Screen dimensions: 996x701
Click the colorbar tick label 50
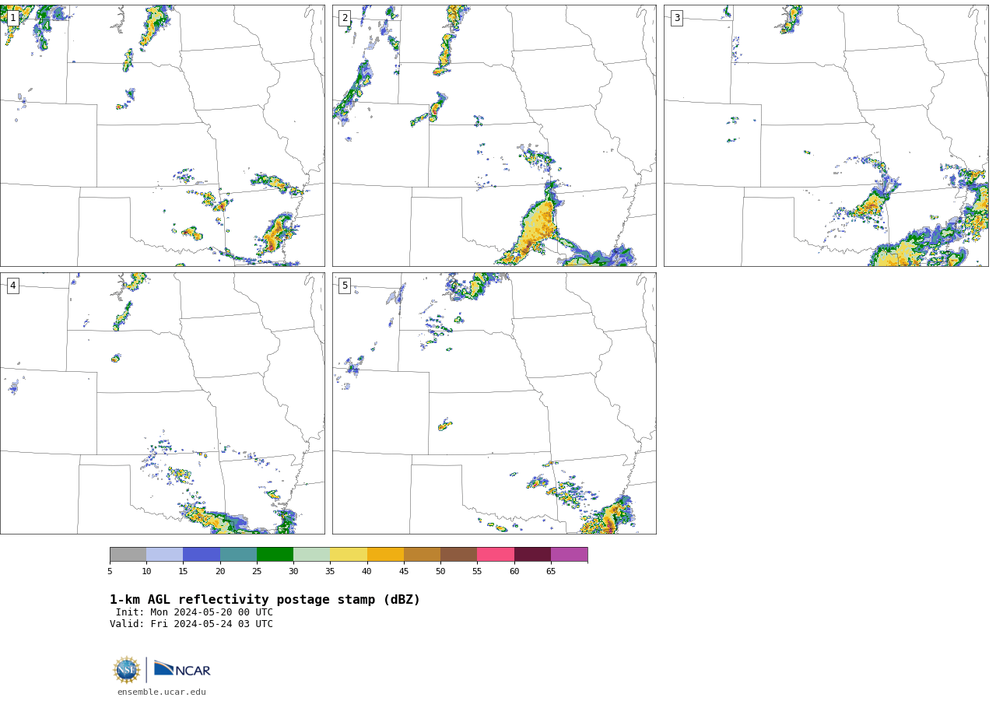440,572
